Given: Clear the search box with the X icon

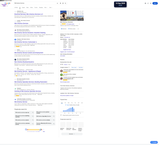Looking at the screenshot, I should 57,3.
